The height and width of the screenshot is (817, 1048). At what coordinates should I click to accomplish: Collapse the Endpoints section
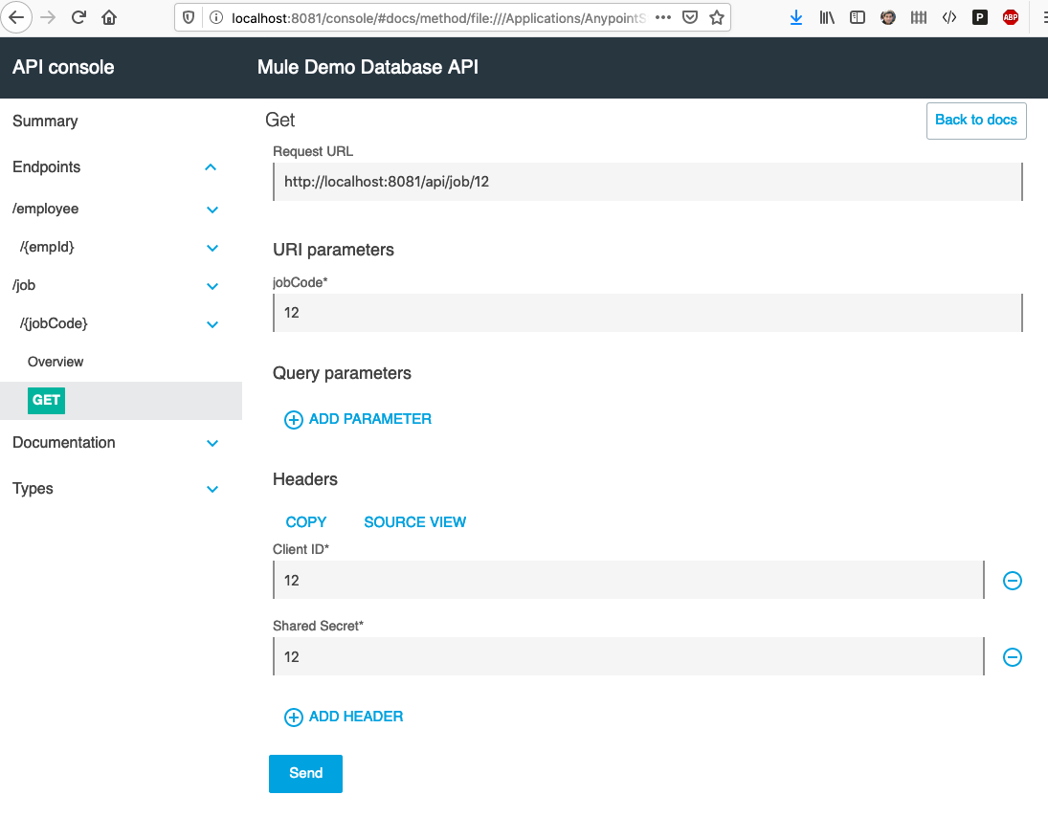[x=211, y=167]
